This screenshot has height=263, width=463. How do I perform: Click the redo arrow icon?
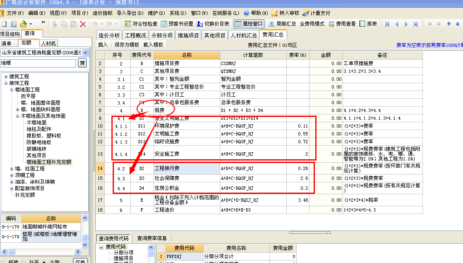pos(109,24)
